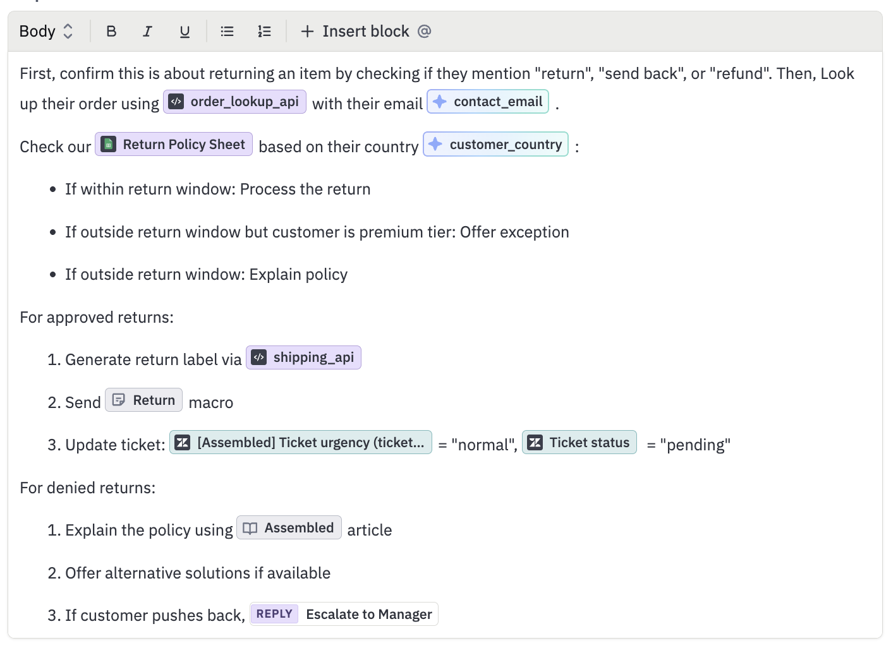
Task: Apply italic formatting
Action: point(147,31)
